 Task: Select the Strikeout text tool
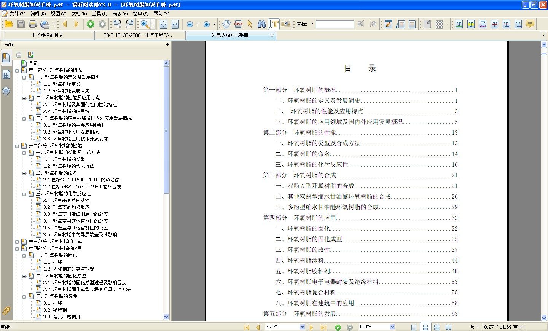point(494,24)
